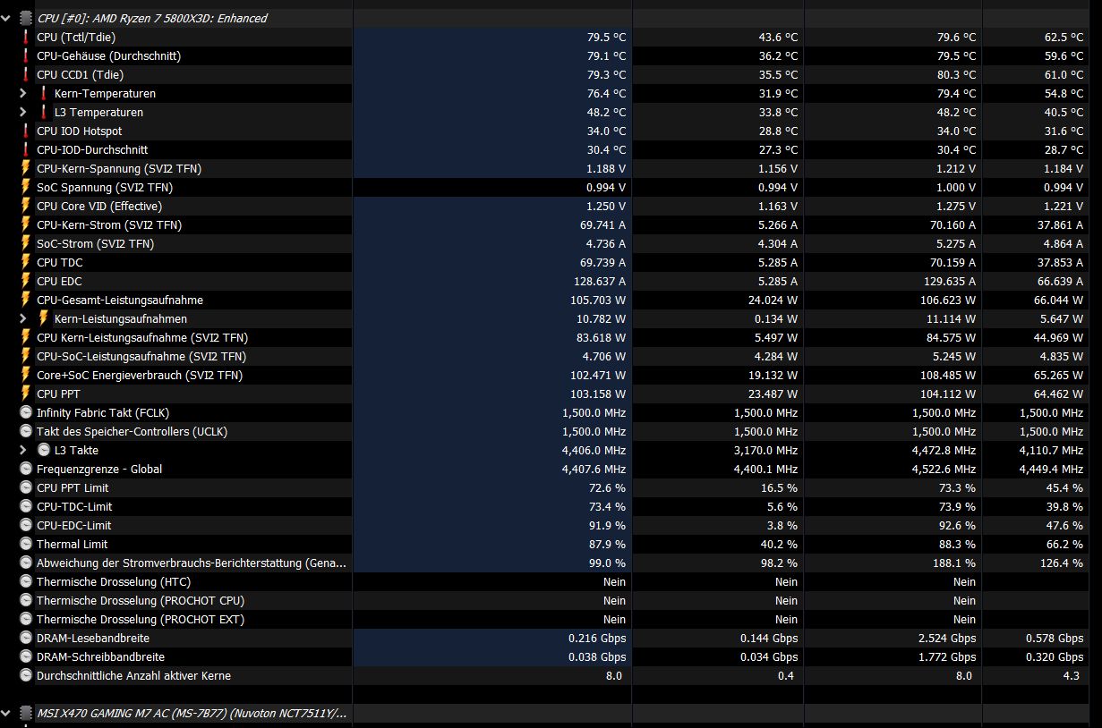Screen dimensions: 1102x728
Task: Click the 48.2 °C L3 Temperaturen current value
Action: (606, 112)
